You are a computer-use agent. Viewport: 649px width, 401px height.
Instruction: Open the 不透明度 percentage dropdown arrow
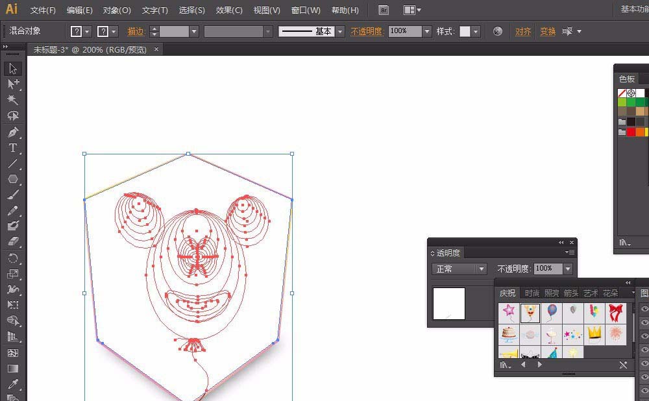coord(568,269)
